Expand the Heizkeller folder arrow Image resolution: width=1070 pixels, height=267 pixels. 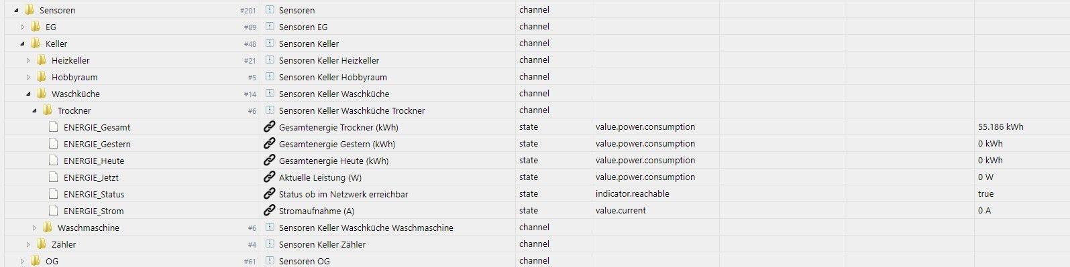[28, 60]
